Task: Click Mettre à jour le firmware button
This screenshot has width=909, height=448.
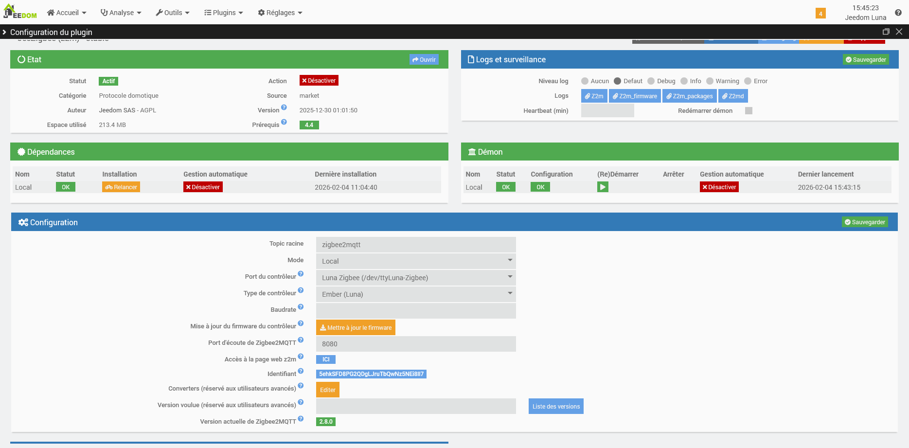Action: tap(356, 328)
